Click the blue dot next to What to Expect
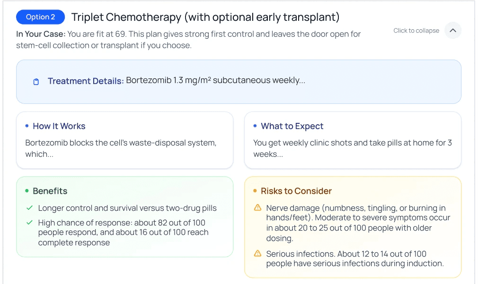478x284 pixels. (255, 126)
